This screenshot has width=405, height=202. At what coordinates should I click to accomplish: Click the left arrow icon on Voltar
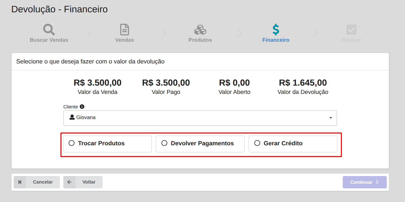click(69, 182)
